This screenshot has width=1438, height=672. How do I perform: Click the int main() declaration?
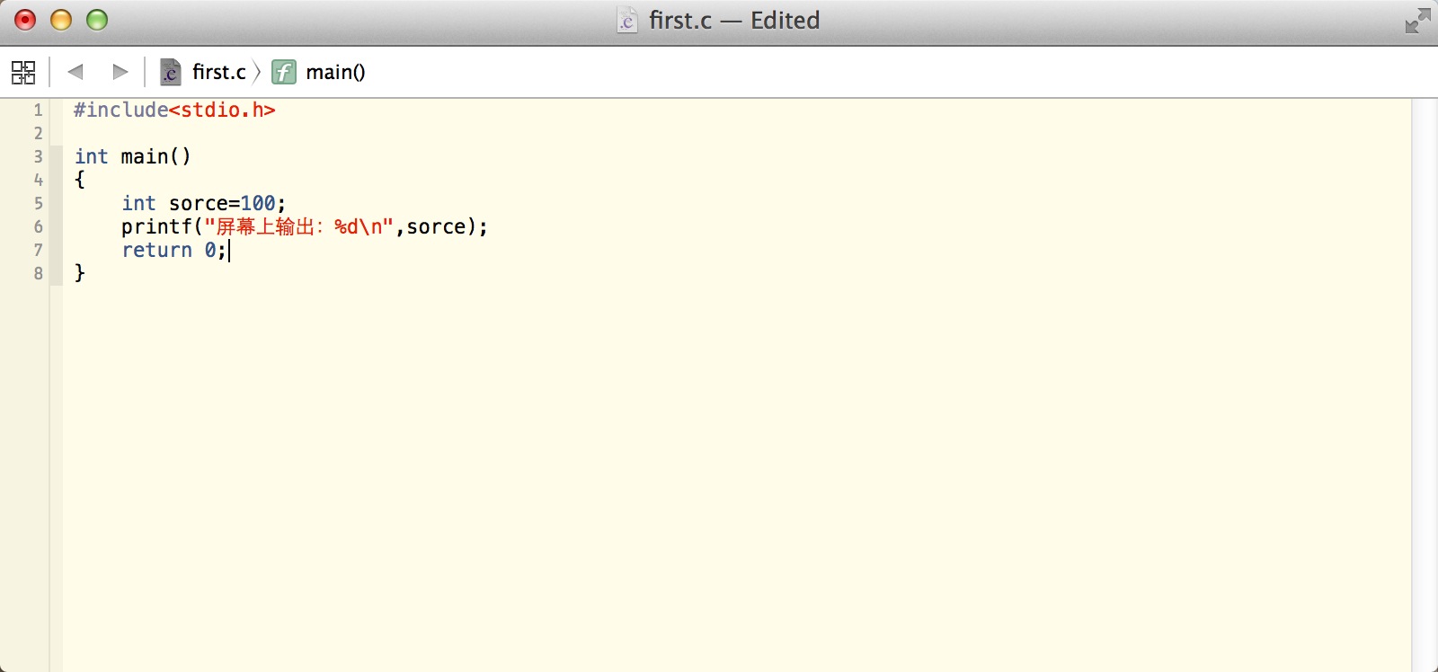[133, 156]
